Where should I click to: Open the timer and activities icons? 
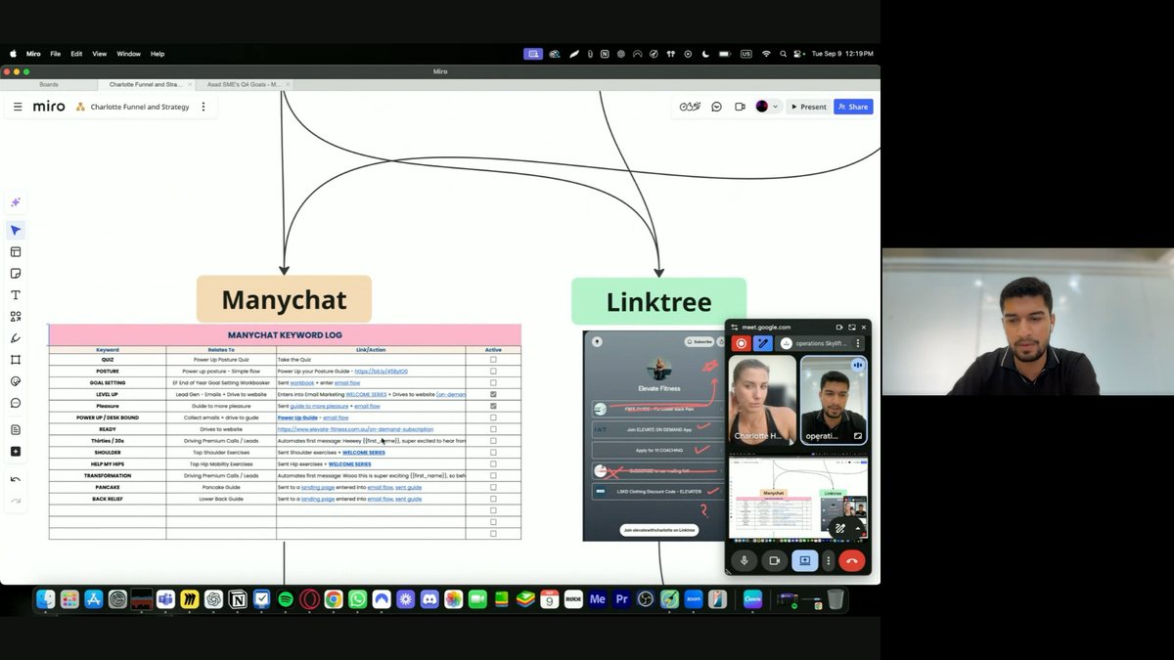[691, 107]
